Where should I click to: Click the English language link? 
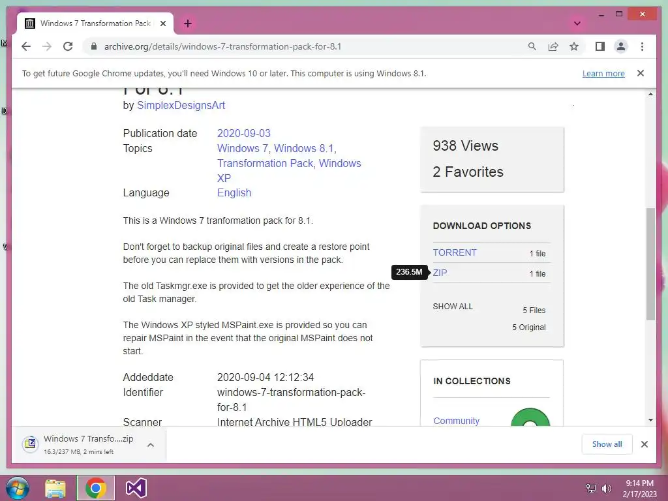click(234, 192)
